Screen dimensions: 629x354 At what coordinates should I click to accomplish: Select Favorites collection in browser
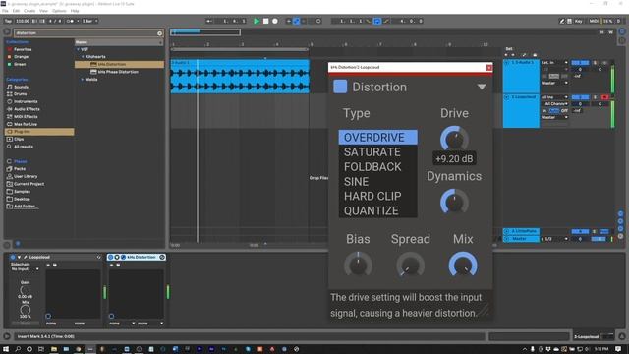click(23, 49)
